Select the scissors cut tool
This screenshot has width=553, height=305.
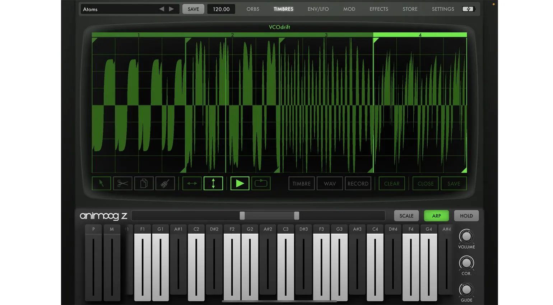tap(122, 183)
